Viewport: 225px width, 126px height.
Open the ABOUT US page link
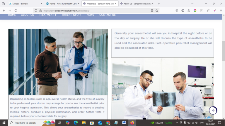tap(28, 15)
